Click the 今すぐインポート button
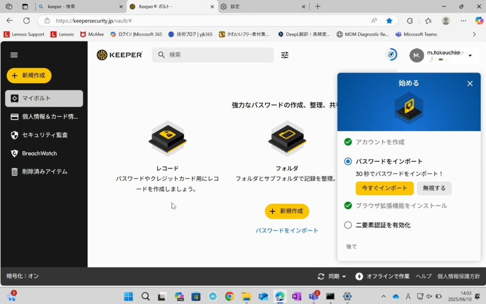Viewport: 486px width, 304px height. pyautogui.click(x=384, y=188)
